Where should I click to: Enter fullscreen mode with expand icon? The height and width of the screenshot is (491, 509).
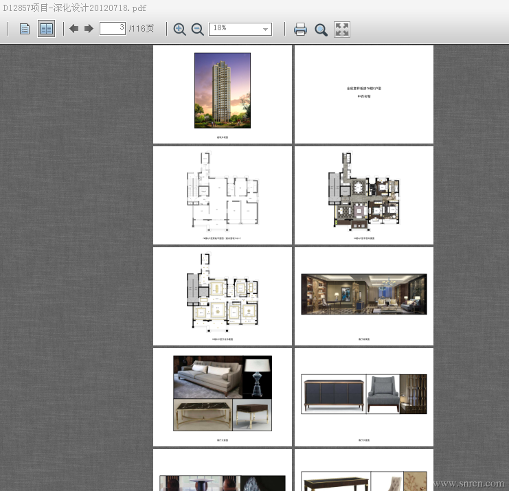point(342,29)
